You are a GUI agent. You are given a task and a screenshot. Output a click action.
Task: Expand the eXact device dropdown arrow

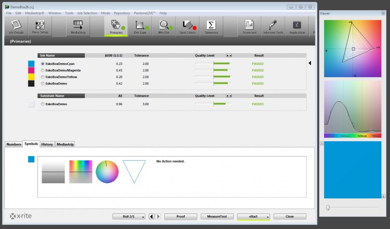pyautogui.click(x=268, y=216)
